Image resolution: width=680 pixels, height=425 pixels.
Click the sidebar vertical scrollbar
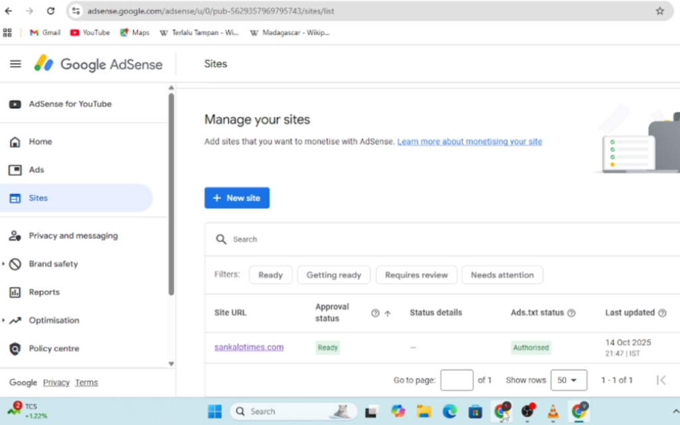(x=171, y=193)
